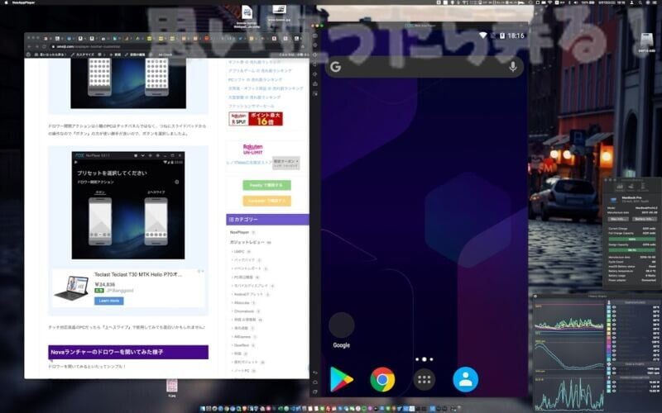This screenshot has height=413, width=662.
Task: Open the Teclast T30 MTK Helio ad title
Action: [138, 274]
